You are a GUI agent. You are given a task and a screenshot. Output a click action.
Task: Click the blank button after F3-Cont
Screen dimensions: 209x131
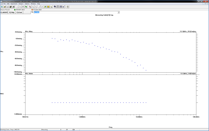pos(27,12)
